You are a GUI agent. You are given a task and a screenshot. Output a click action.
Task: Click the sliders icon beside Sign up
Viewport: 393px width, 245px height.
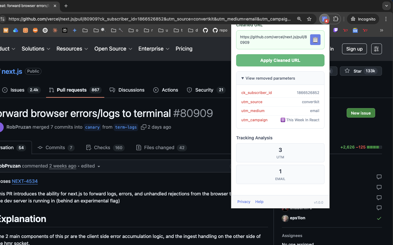coord(376,49)
